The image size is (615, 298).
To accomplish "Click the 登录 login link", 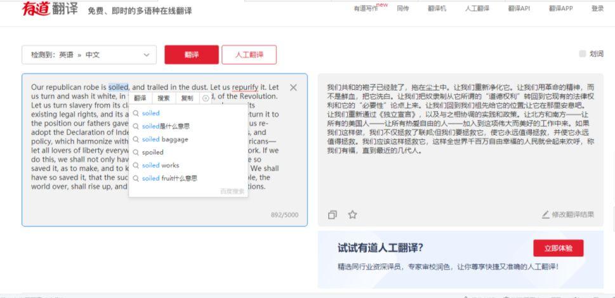I will pyautogui.click(x=597, y=9).
